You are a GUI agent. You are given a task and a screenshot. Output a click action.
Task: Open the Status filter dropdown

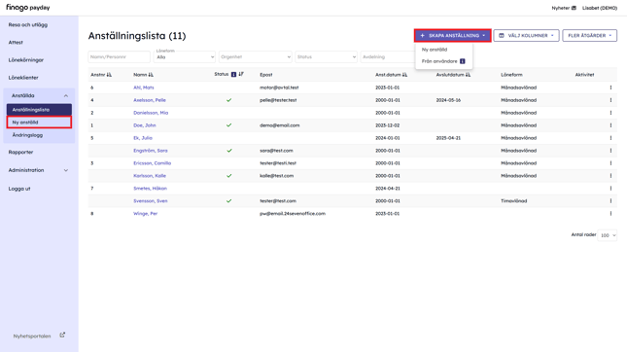pos(326,56)
